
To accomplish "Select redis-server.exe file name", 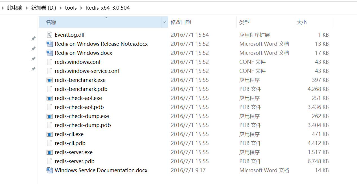I will coord(74,152).
